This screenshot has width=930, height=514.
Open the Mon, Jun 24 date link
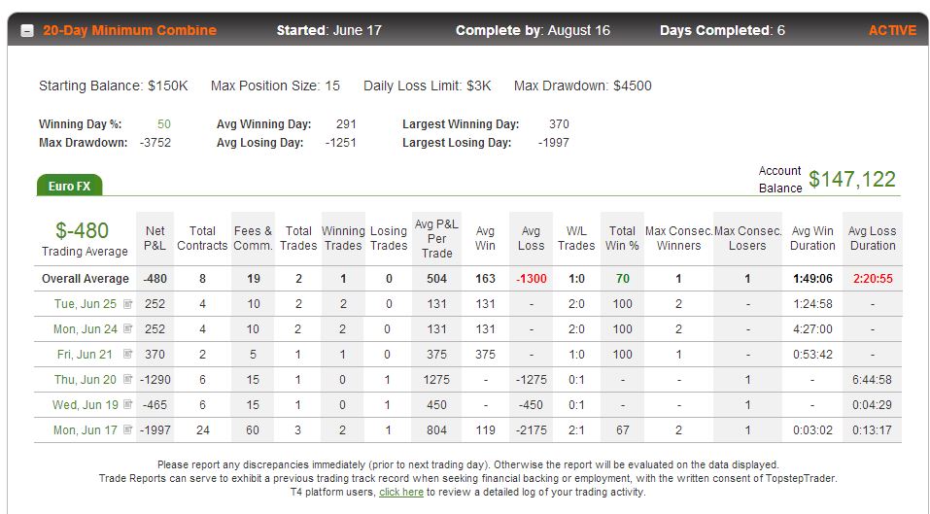(x=86, y=329)
